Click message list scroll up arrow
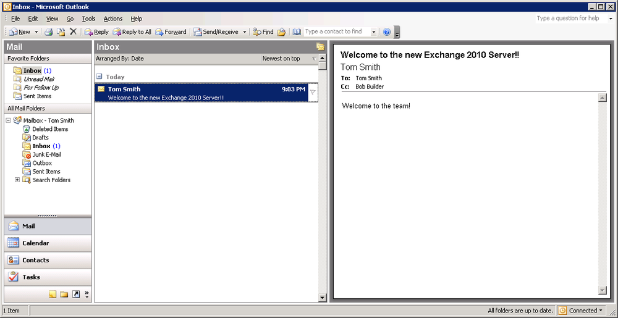This screenshot has width=618, height=318. pyautogui.click(x=323, y=58)
